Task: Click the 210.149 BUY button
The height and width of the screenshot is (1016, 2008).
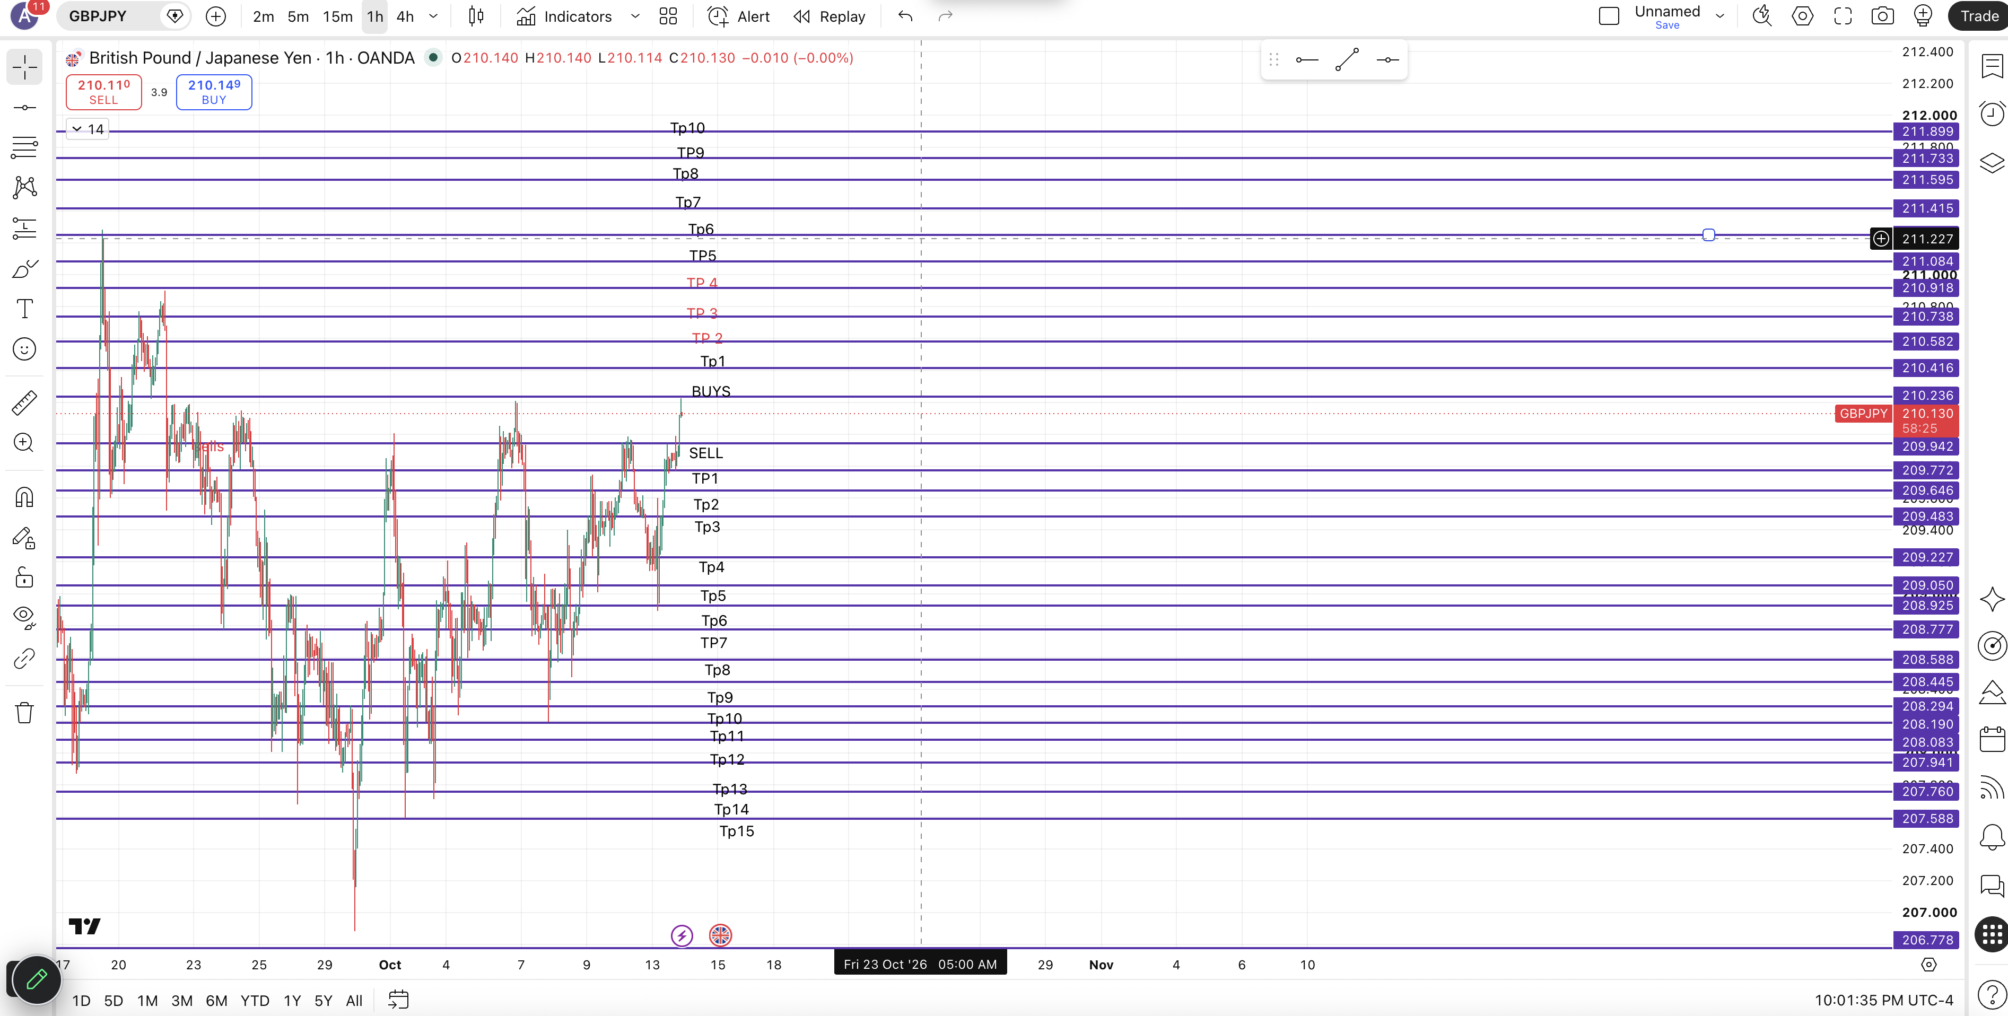Action: coord(214,92)
